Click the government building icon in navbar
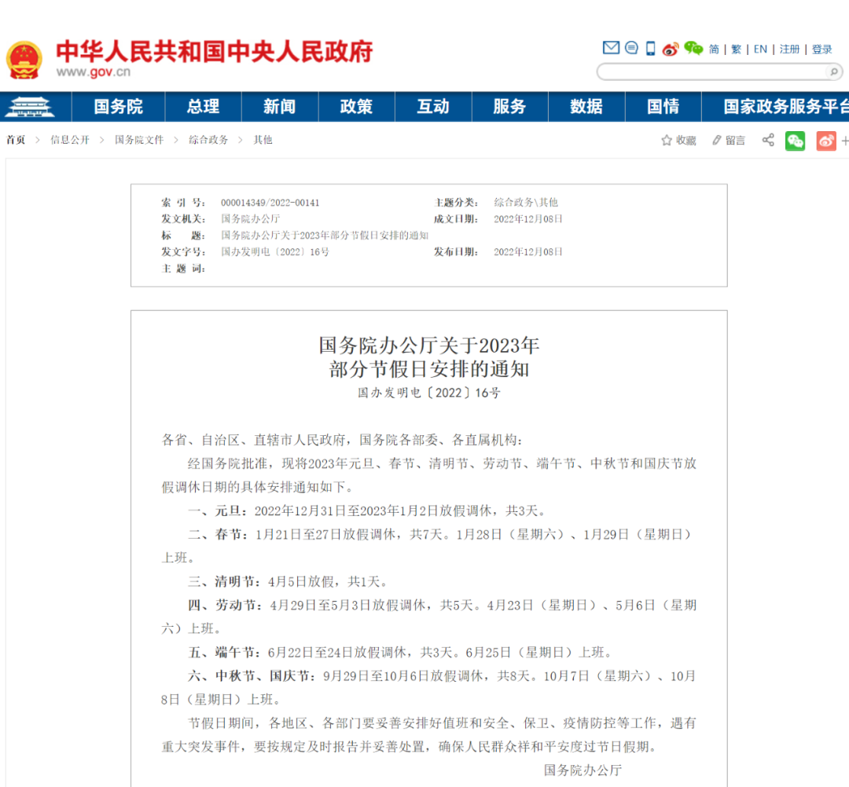The height and width of the screenshot is (787, 849). (29, 107)
